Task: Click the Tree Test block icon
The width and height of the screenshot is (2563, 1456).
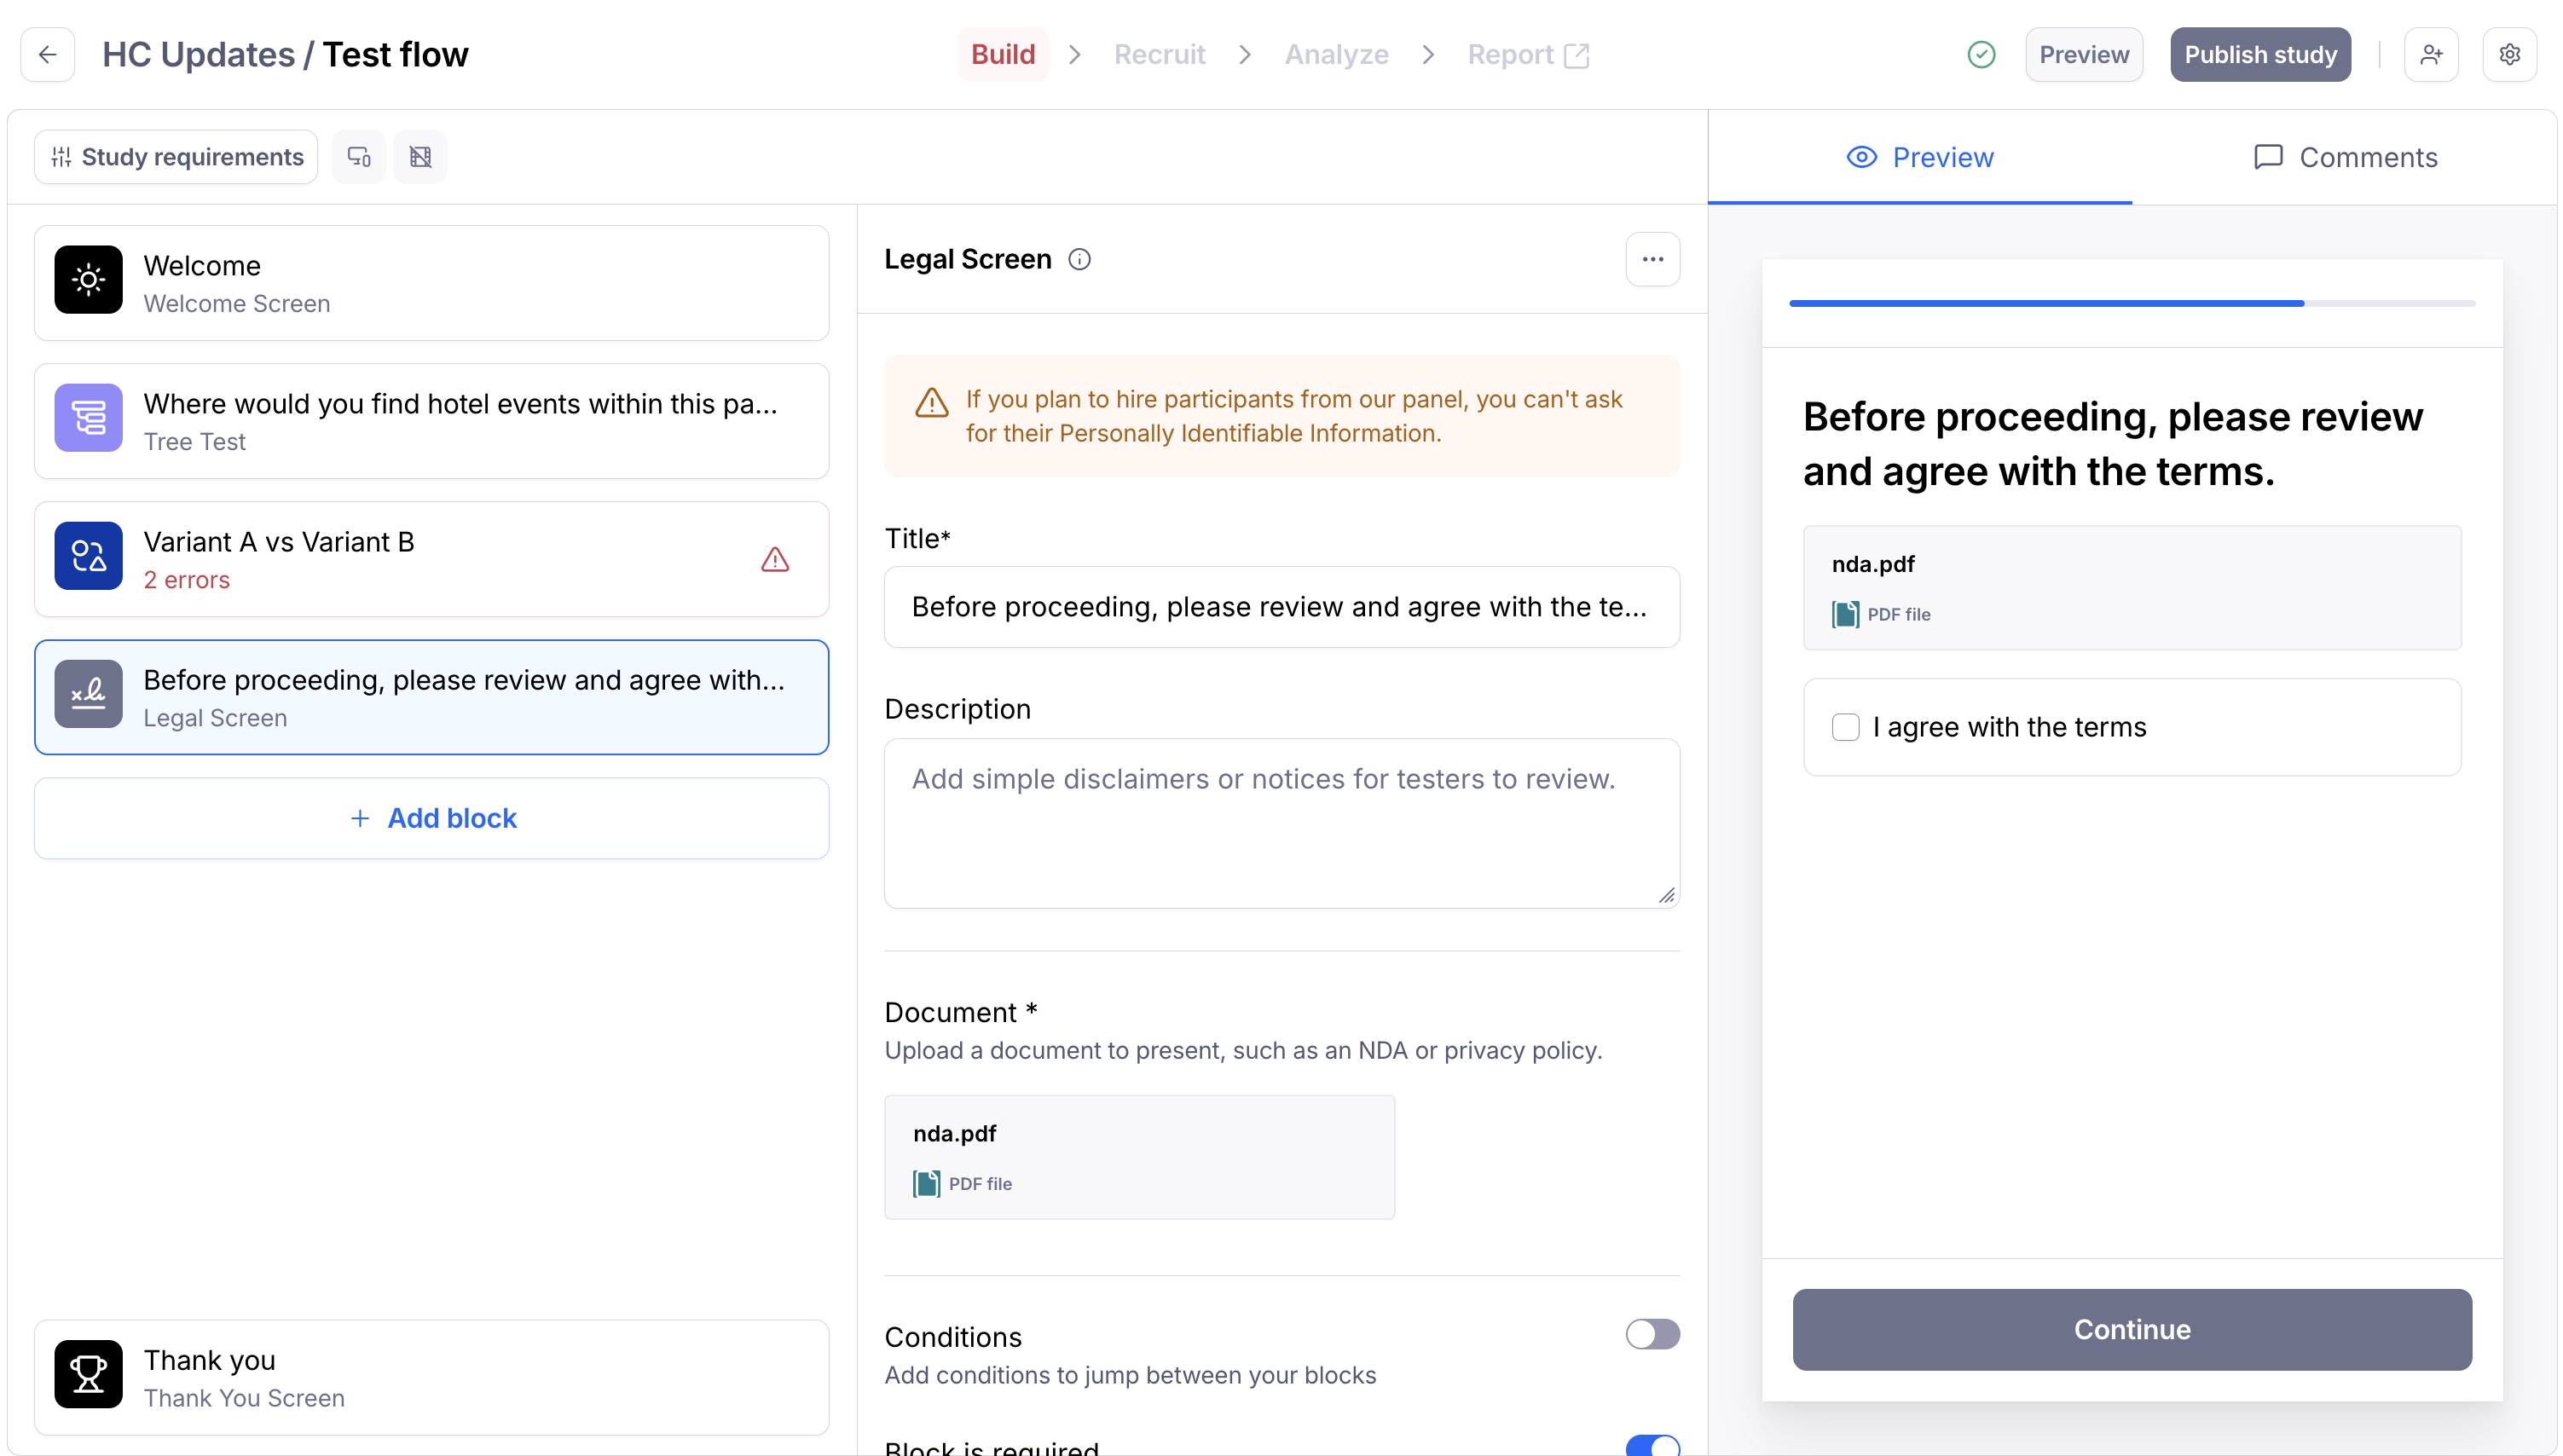Action: (x=88, y=418)
